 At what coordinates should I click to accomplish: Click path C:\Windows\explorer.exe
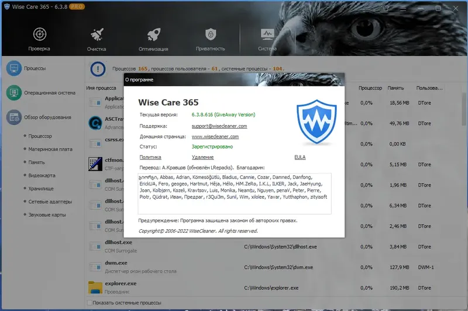point(271,288)
